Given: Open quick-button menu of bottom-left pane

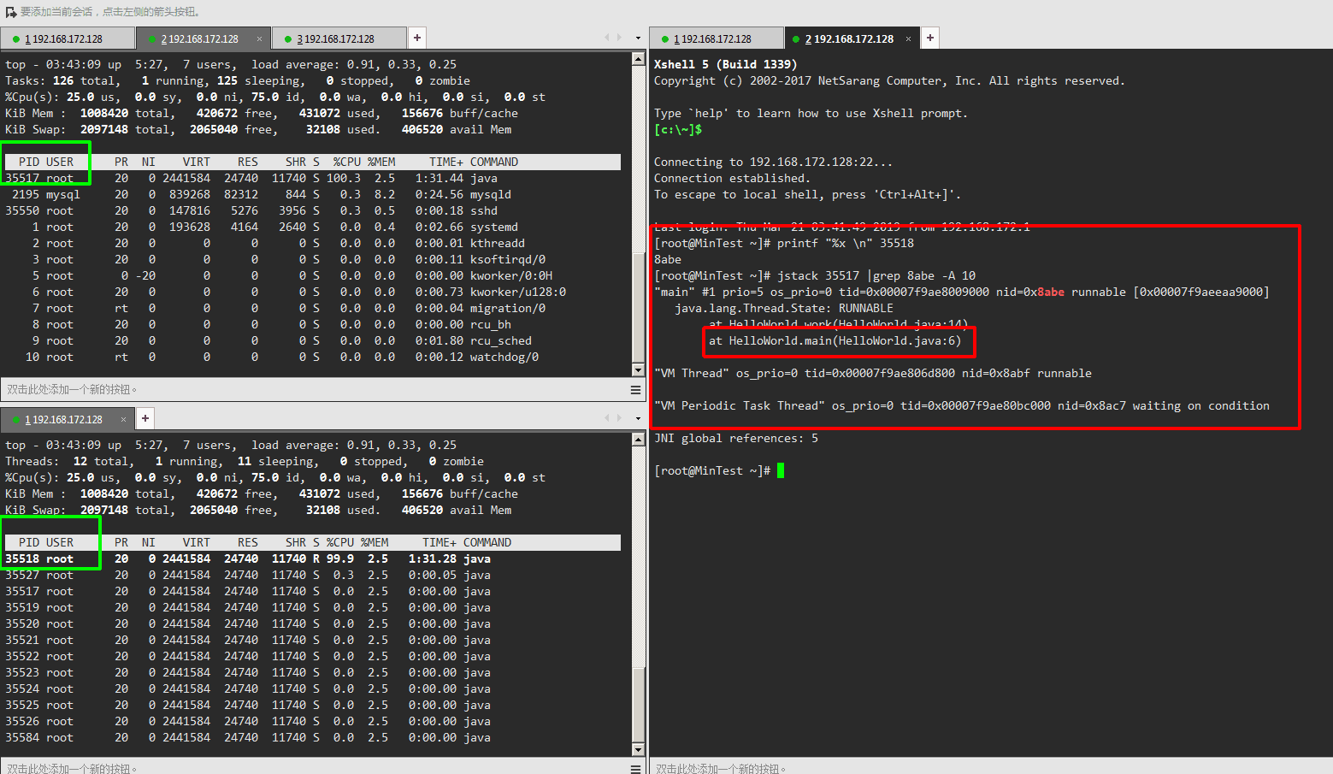Looking at the screenshot, I should pyautogui.click(x=635, y=768).
